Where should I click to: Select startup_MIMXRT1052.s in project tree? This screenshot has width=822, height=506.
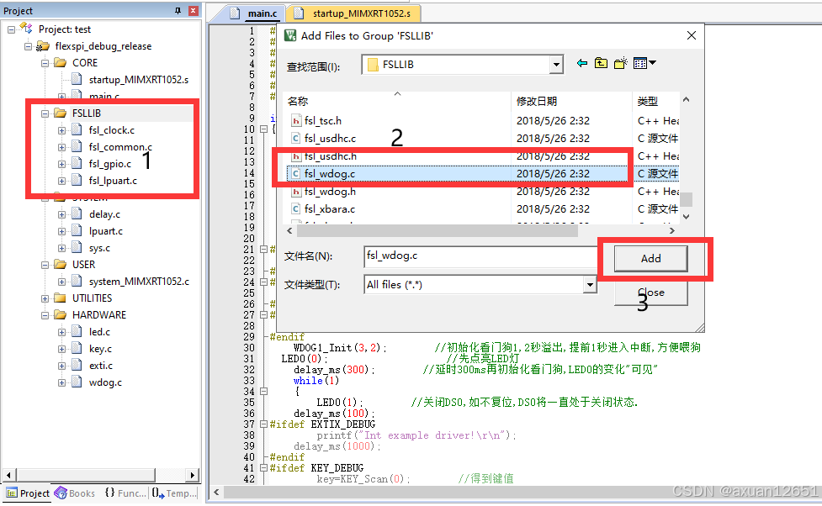138,80
